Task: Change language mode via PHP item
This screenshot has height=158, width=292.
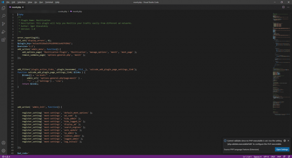Action: 279,157
